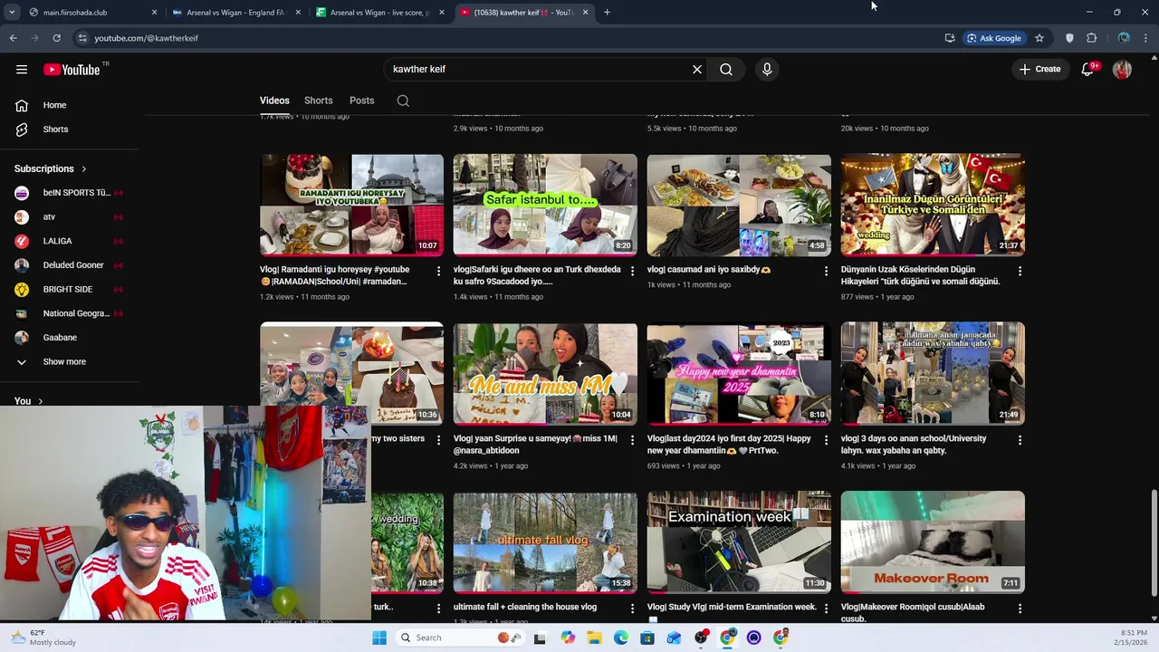Click the address bar URL youtube.com/@kawtherkeif
The image size is (1159, 652).
(146, 38)
